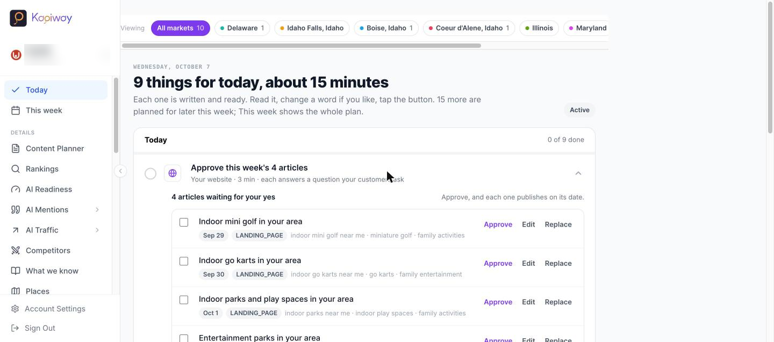Mark the Approve this week's articles task done
774x342 pixels.
click(150, 173)
